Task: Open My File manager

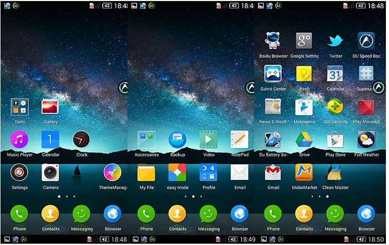Action: click(x=146, y=173)
